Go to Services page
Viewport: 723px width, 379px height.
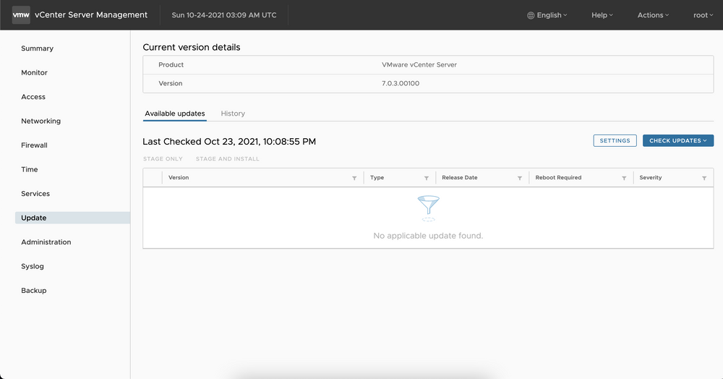click(x=35, y=194)
